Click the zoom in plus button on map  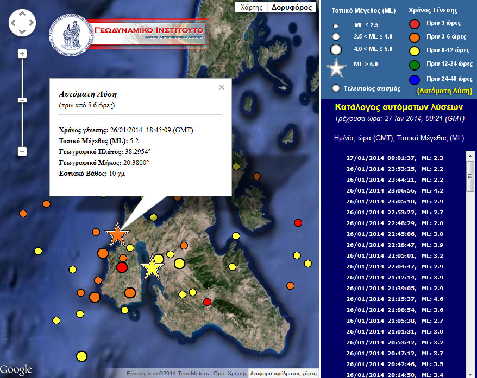click(x=22, y=54)
